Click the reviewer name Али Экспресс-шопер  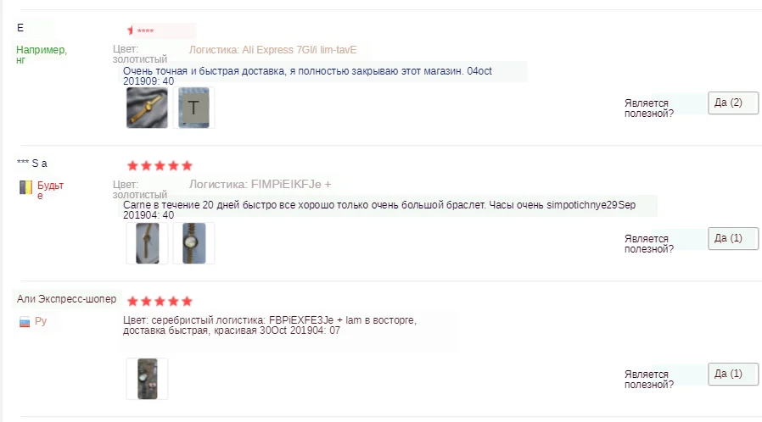pos(66,299)
